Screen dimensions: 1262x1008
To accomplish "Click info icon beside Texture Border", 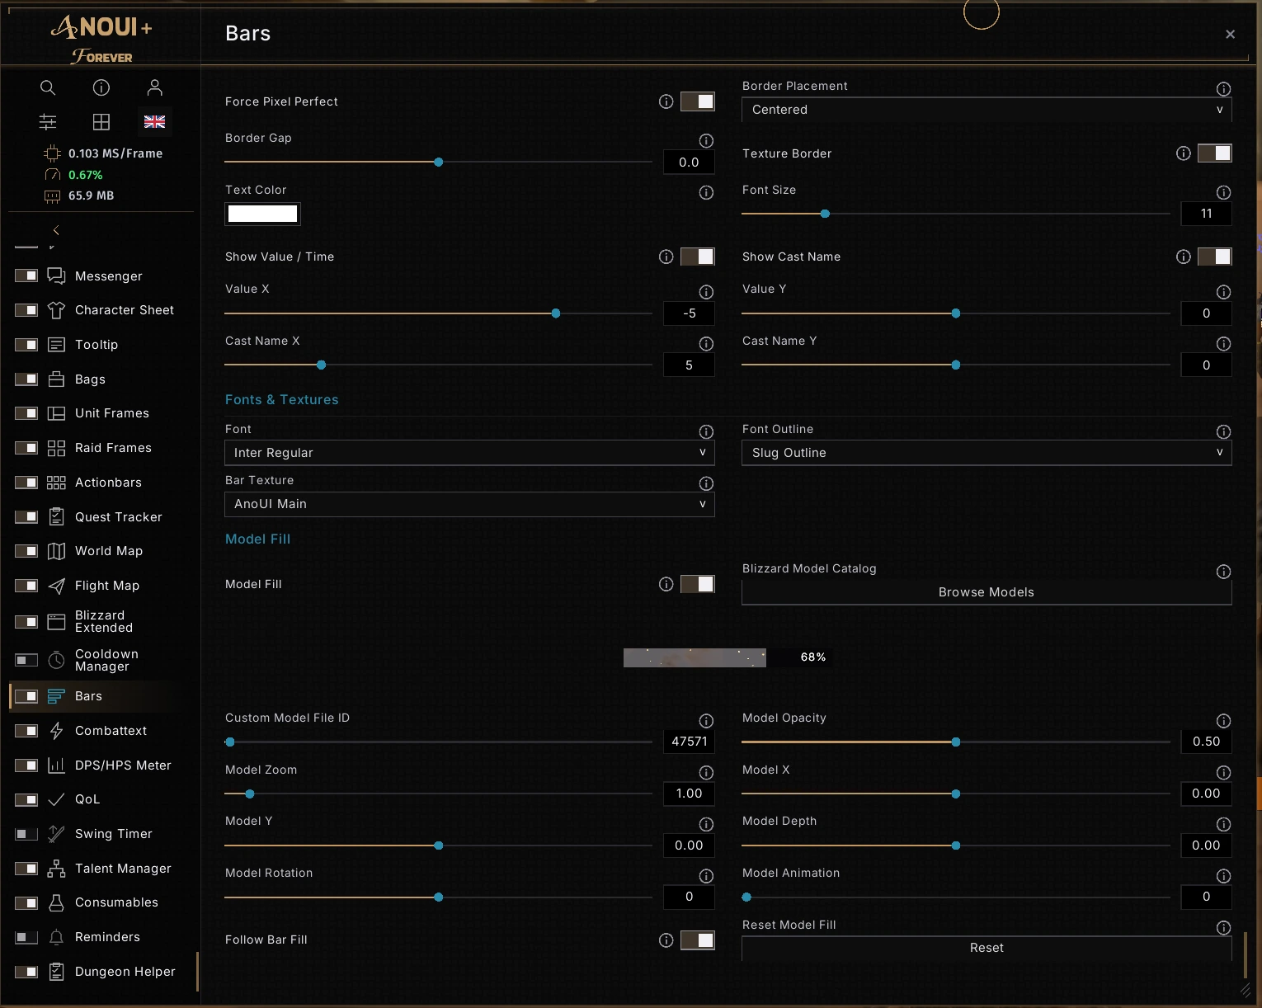I will pyautogui.click(x=1184, y=153).
